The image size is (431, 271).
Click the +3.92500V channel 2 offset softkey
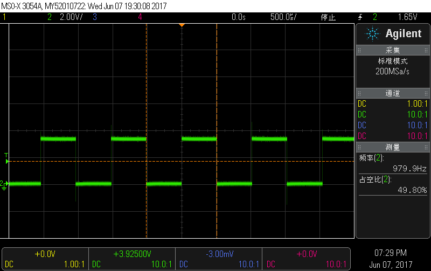[x=132, y=259]
